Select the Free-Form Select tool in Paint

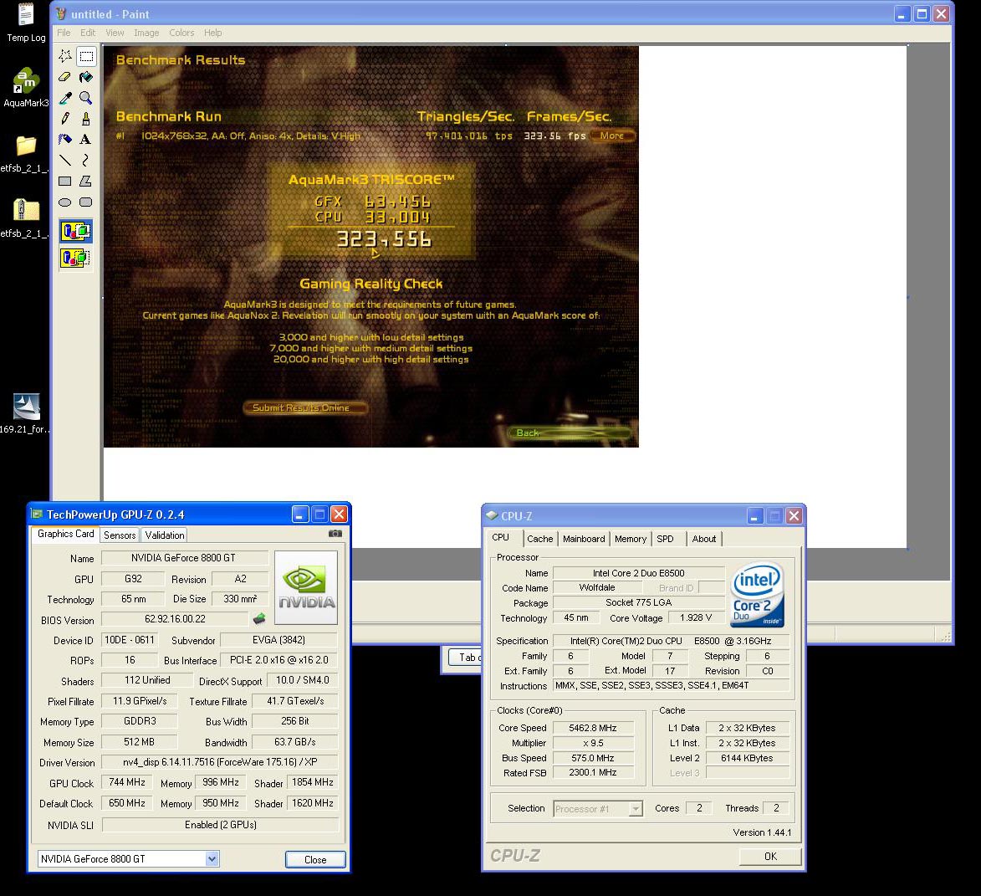(x=65, y=56)
